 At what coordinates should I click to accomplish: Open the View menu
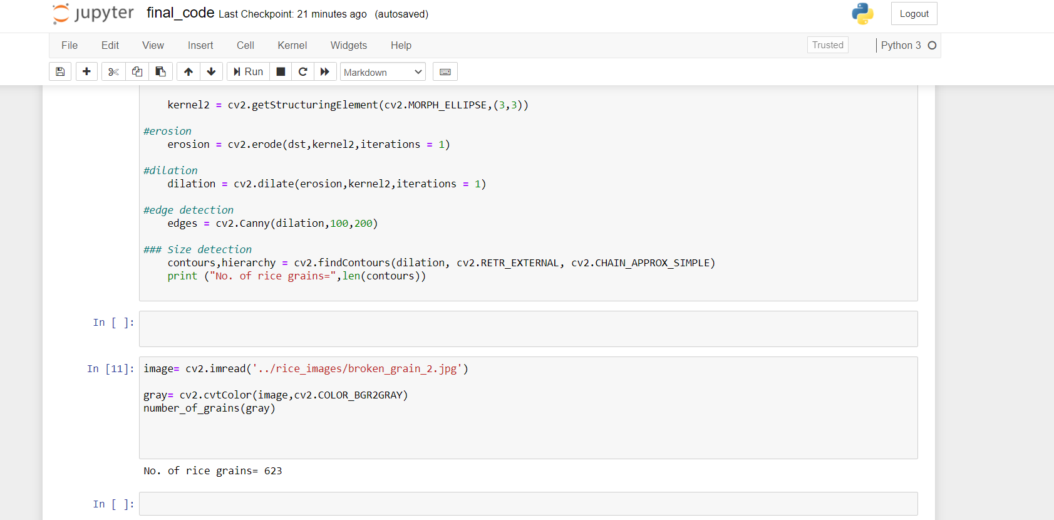point(153,45)
